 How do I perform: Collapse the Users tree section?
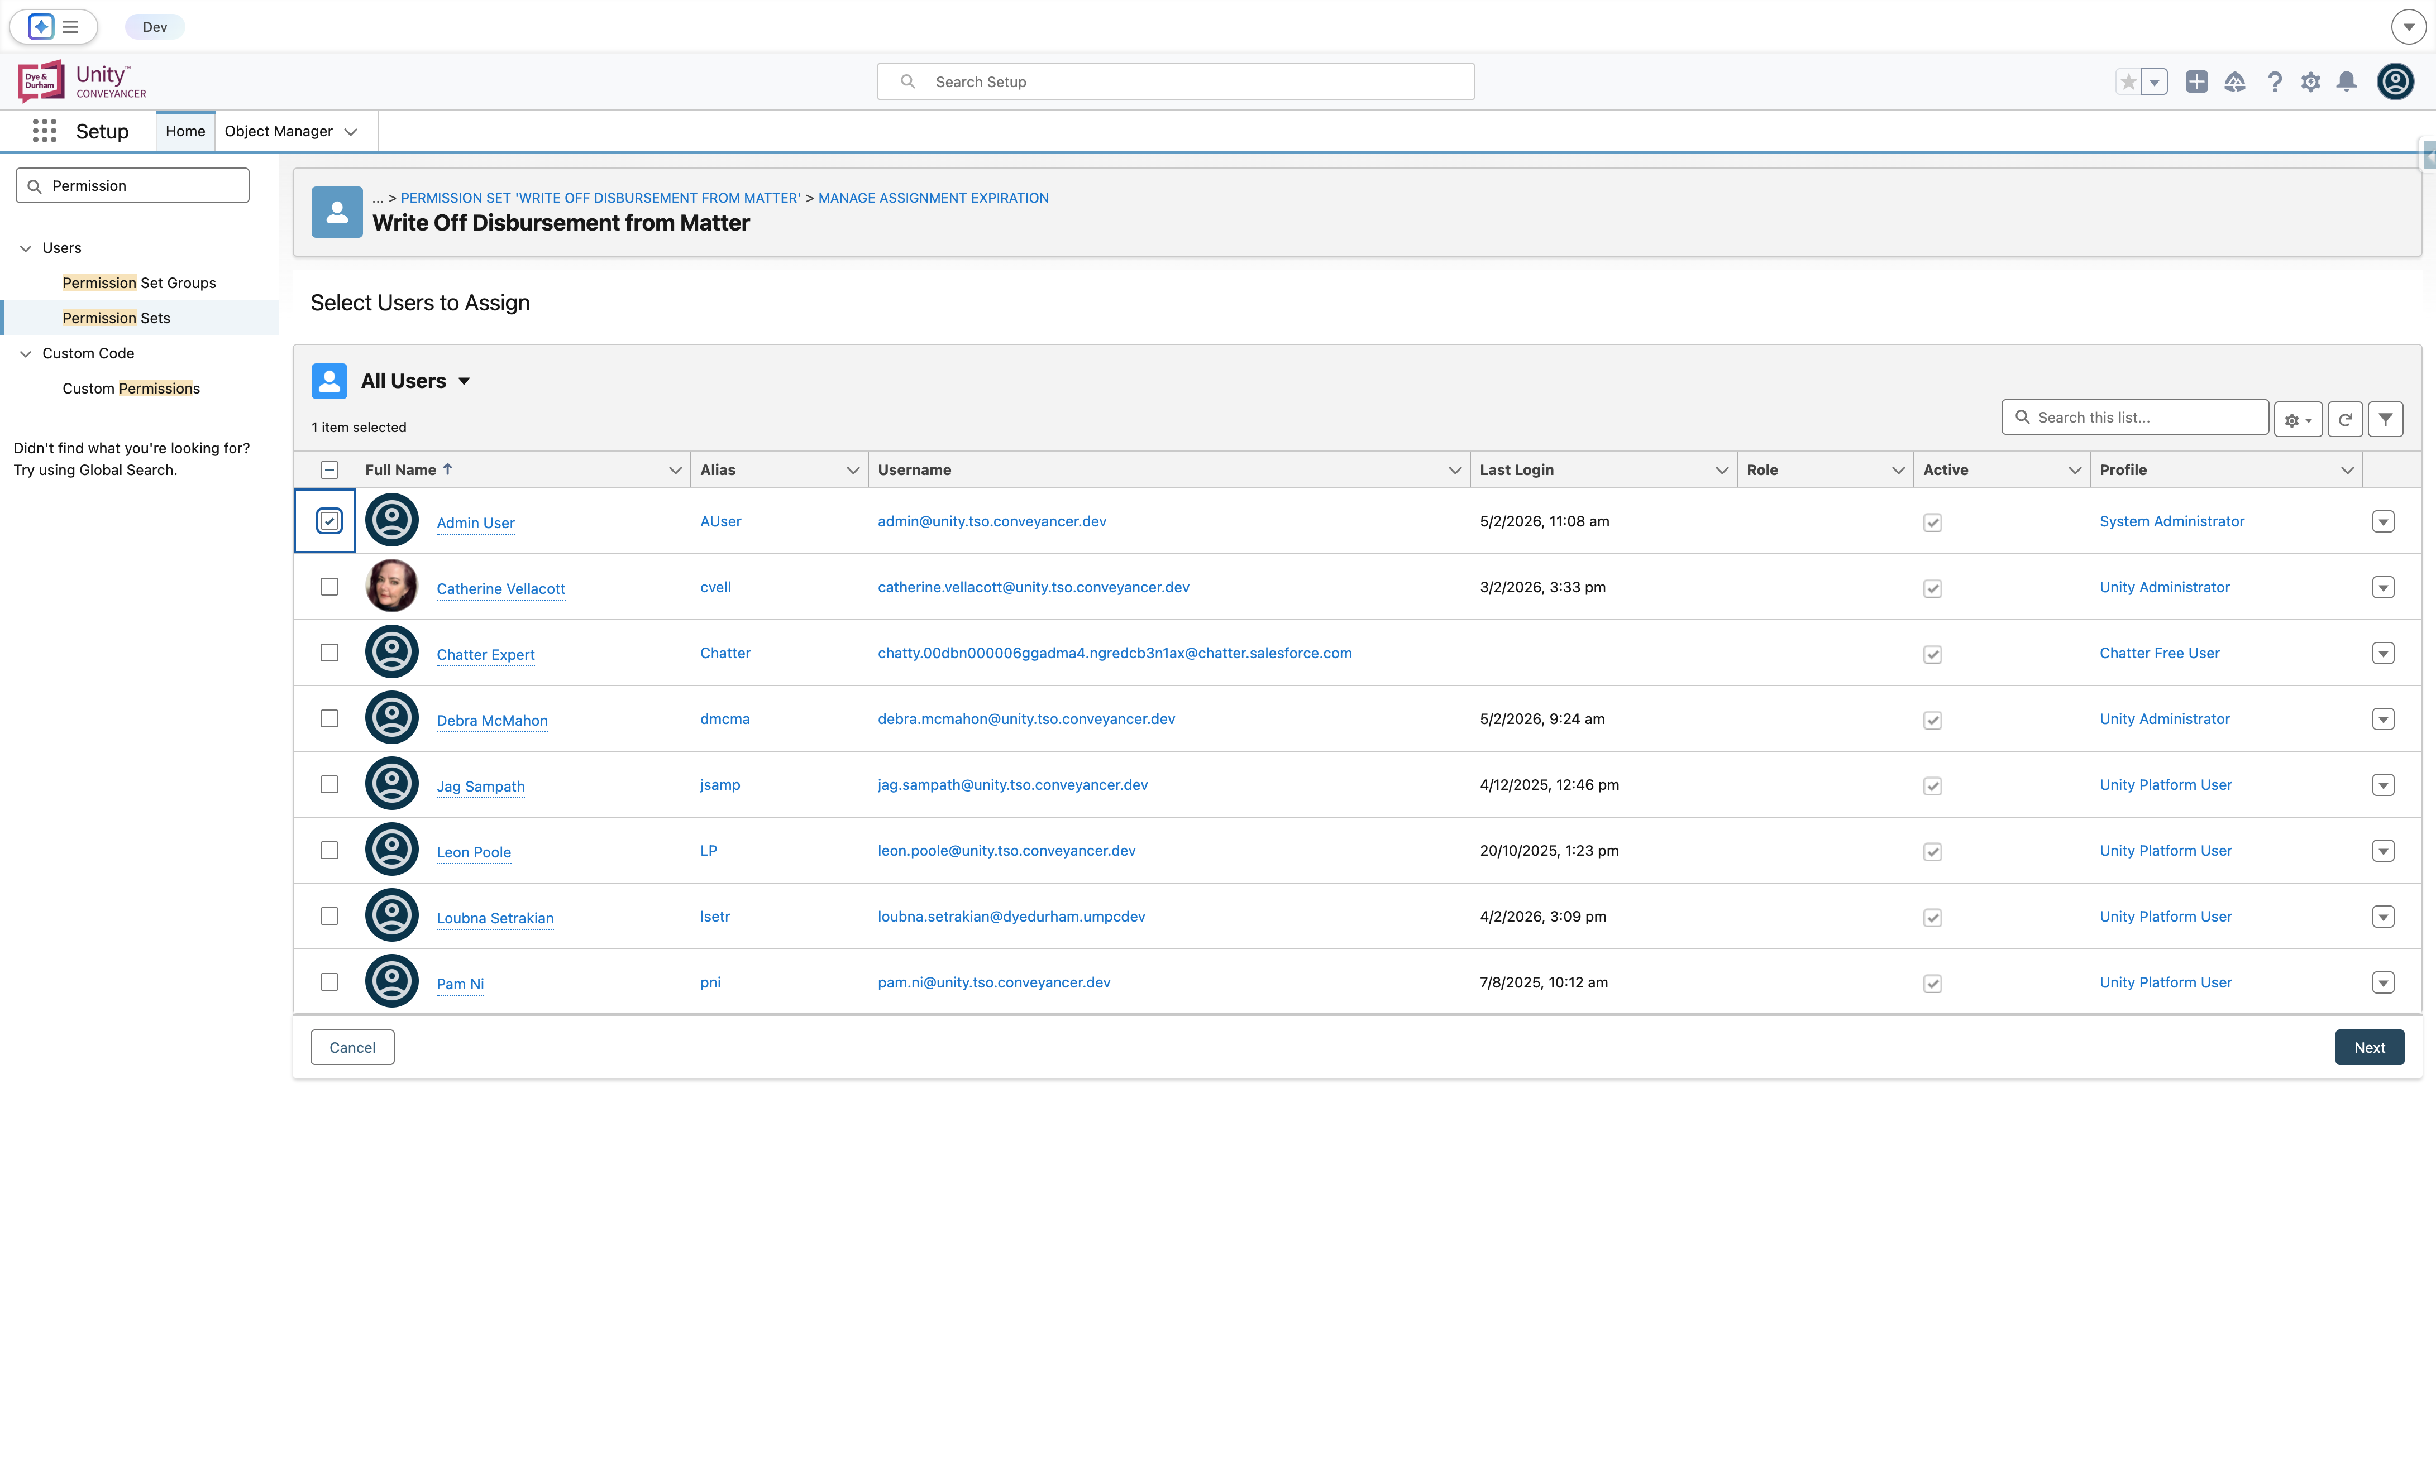pos(26,249)
